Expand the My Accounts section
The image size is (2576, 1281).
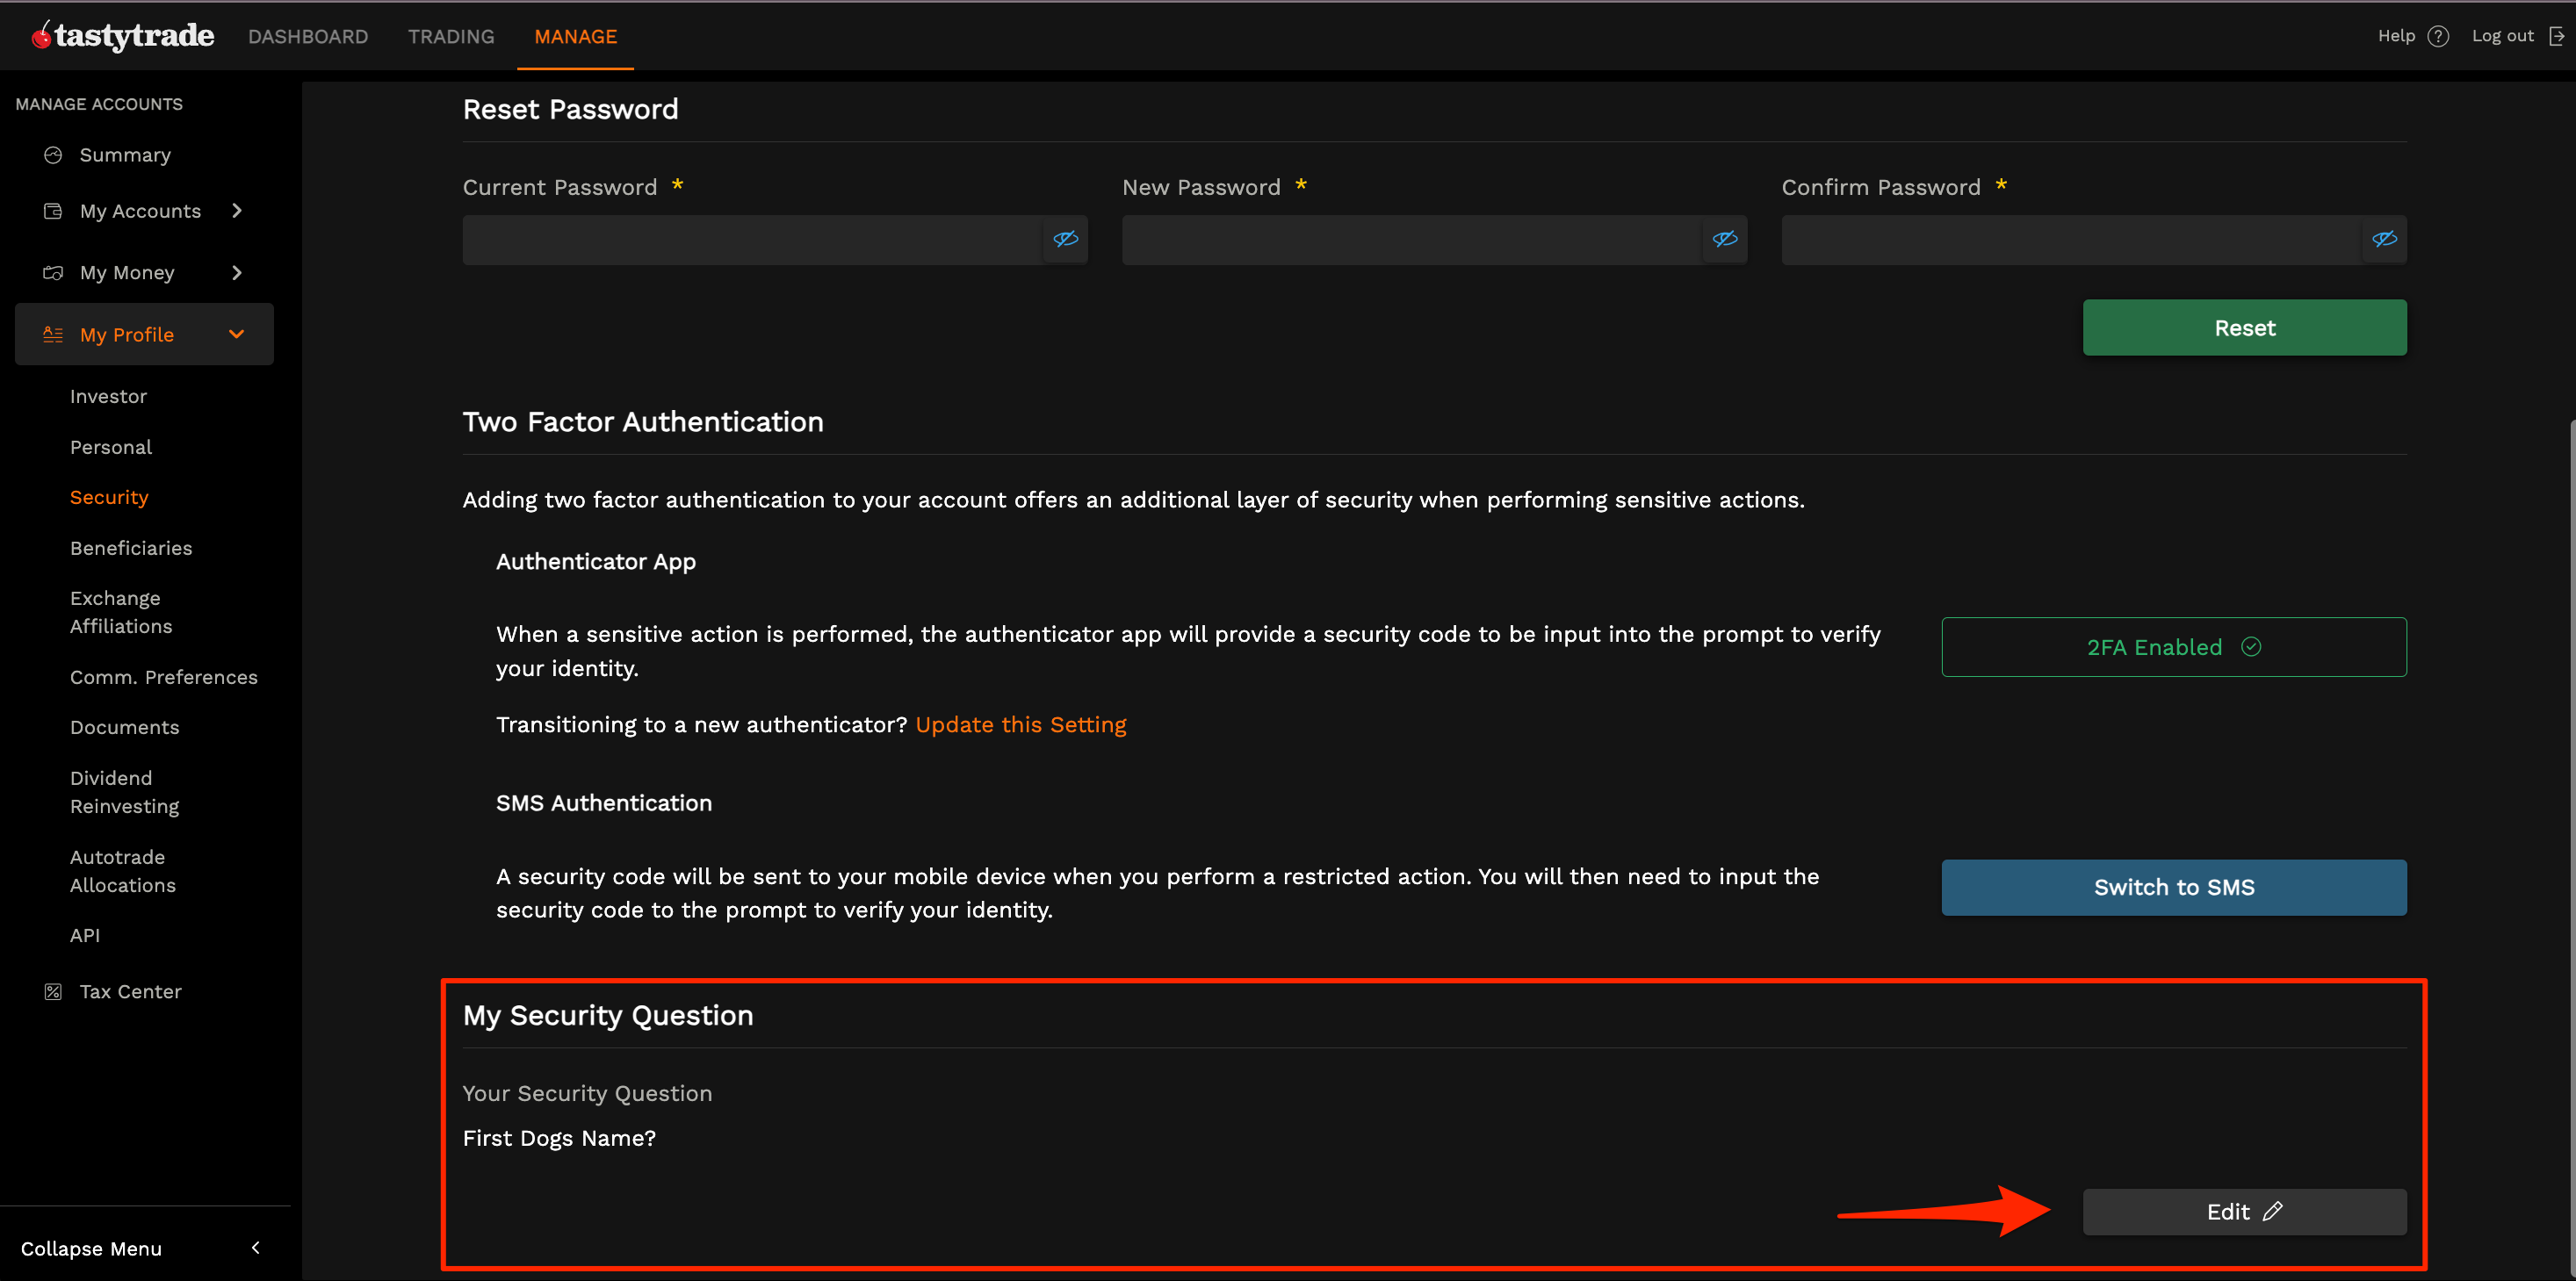pyautogui.click(x=236, y=210)
